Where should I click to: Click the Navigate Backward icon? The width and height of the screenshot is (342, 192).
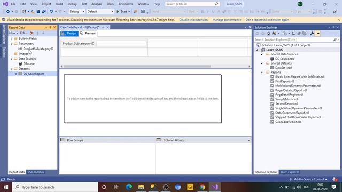(x=8, y=12)
